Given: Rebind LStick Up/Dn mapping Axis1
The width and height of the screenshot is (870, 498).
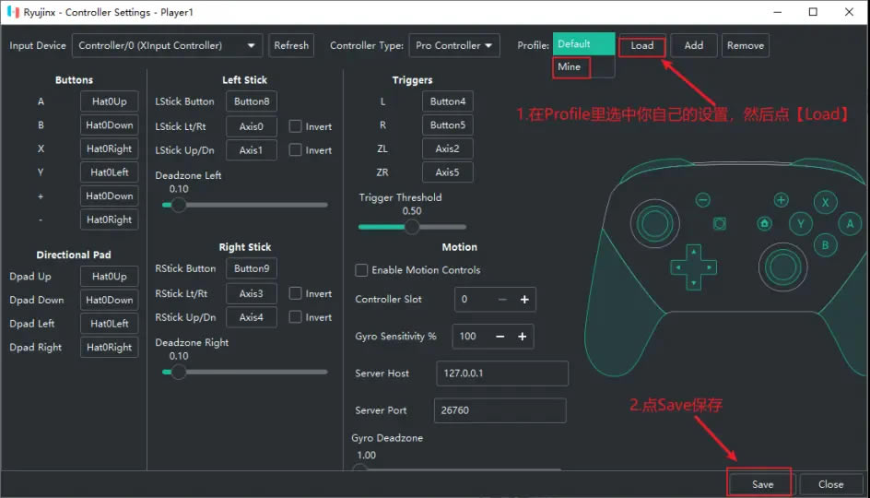Looking at the screenshot, I should pyautogui.click(x=252, y=150).
